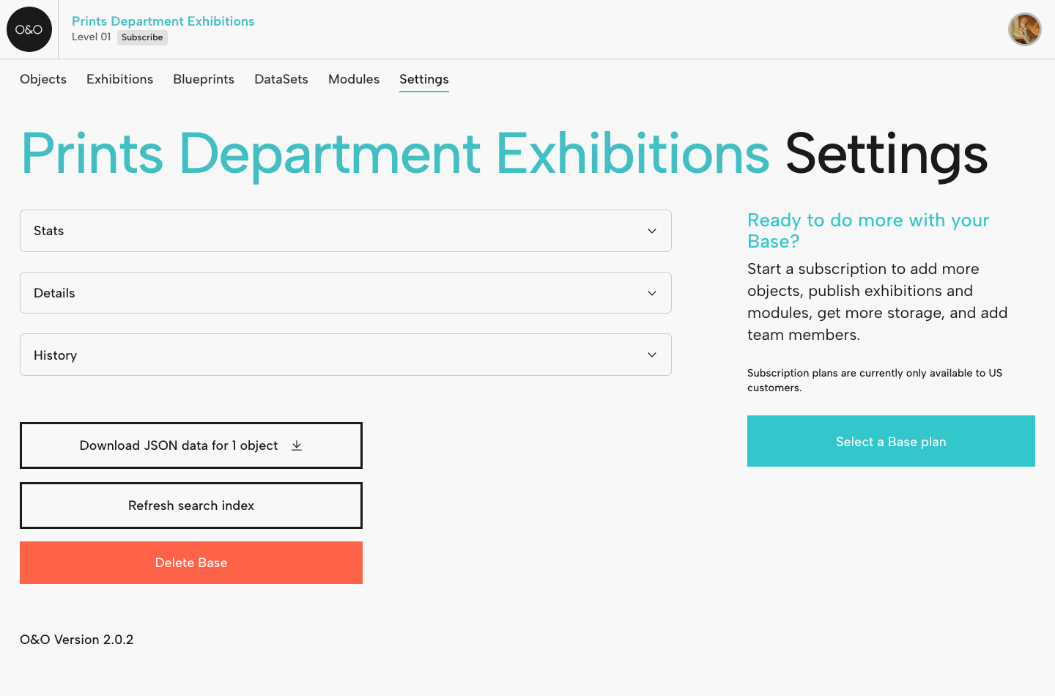Screen dimensions: 1055x696
Task: Switch to the Objects tab
Action: (42, 79)
